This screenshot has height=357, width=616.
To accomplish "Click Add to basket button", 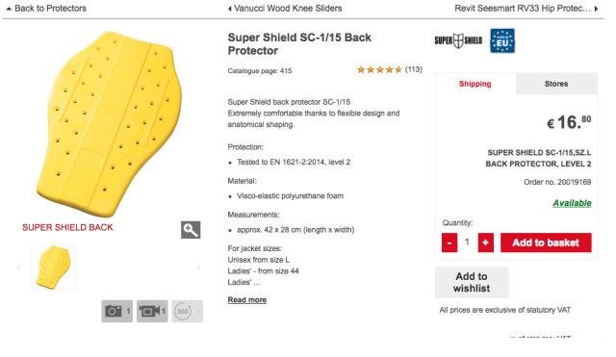I will click(x=546, y=242).
